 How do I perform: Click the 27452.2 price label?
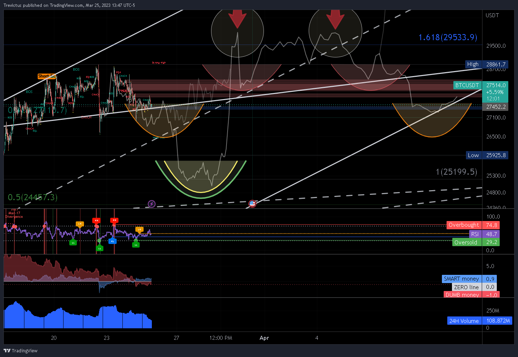point(496,107)
